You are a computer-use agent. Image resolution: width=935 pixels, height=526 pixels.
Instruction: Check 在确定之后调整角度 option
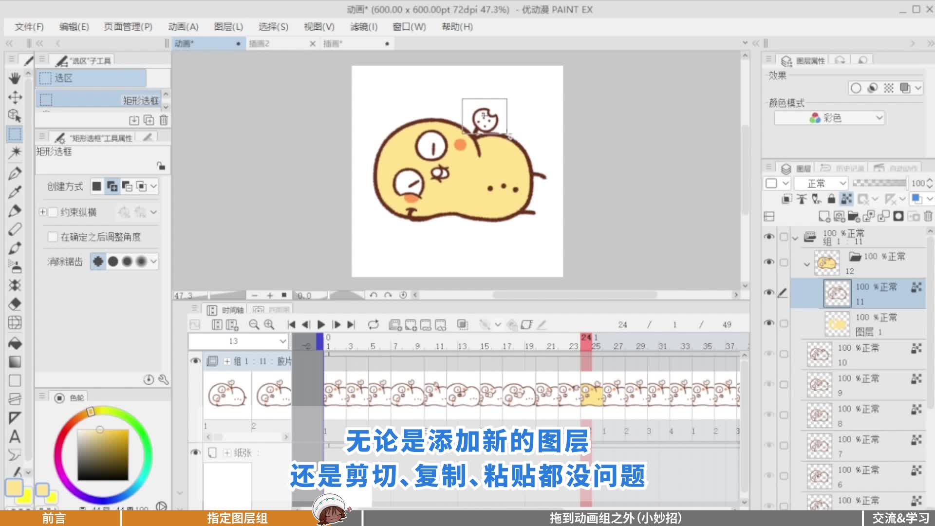(x=53, y=237)
